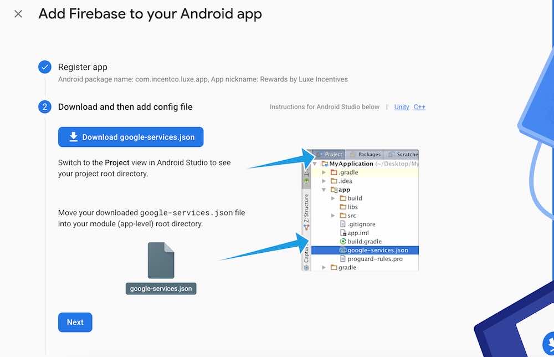This screenshot has height=357, width=554.
Task: Select the src folder name
Action: [352, 216]
